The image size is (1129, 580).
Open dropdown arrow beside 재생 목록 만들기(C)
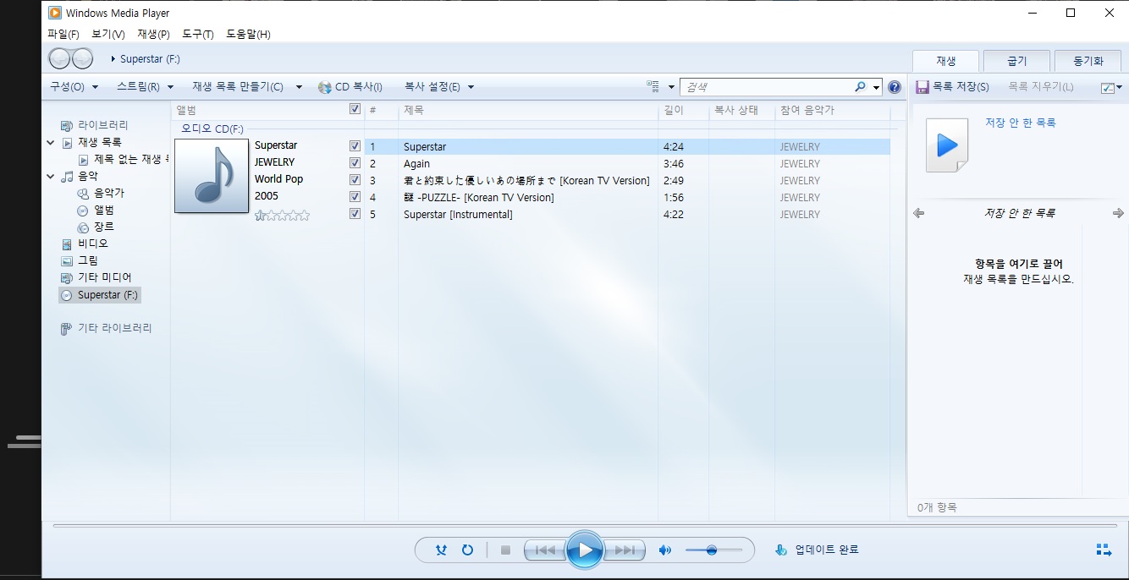click(299, 87)
